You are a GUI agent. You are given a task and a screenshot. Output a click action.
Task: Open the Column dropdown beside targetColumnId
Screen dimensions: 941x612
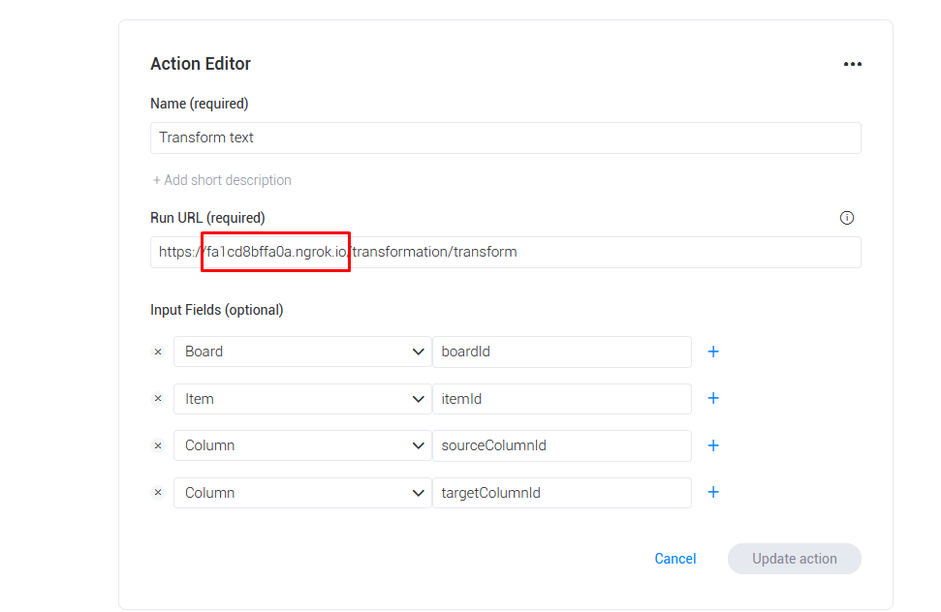coord(302,493)
